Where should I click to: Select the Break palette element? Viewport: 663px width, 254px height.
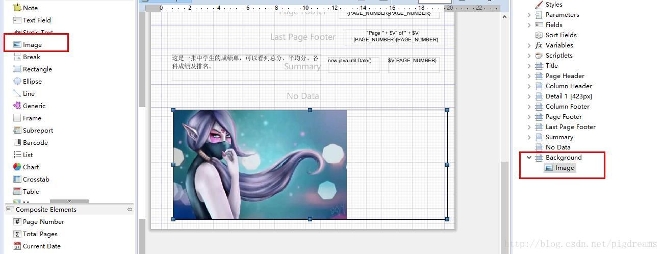tap(27, 57)
